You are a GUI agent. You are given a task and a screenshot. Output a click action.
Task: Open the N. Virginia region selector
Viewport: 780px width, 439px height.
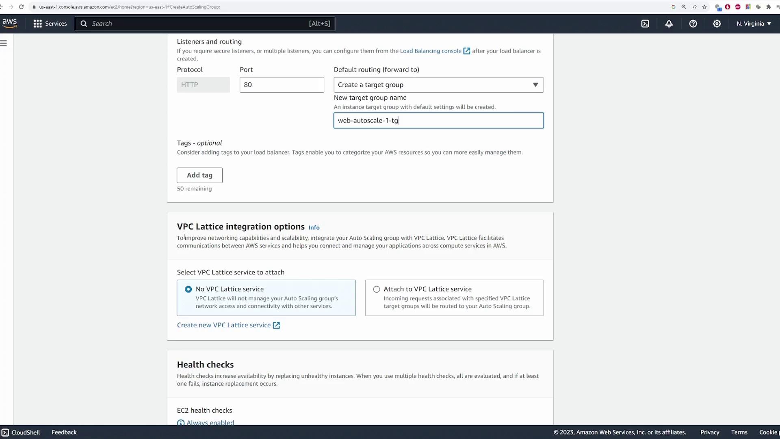point(754,24)
